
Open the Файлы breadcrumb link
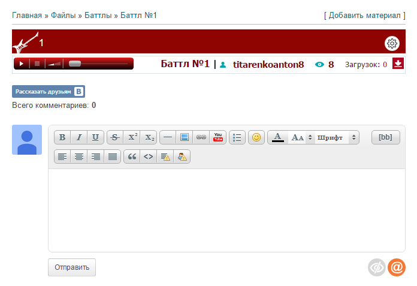[x=64, y=16]
